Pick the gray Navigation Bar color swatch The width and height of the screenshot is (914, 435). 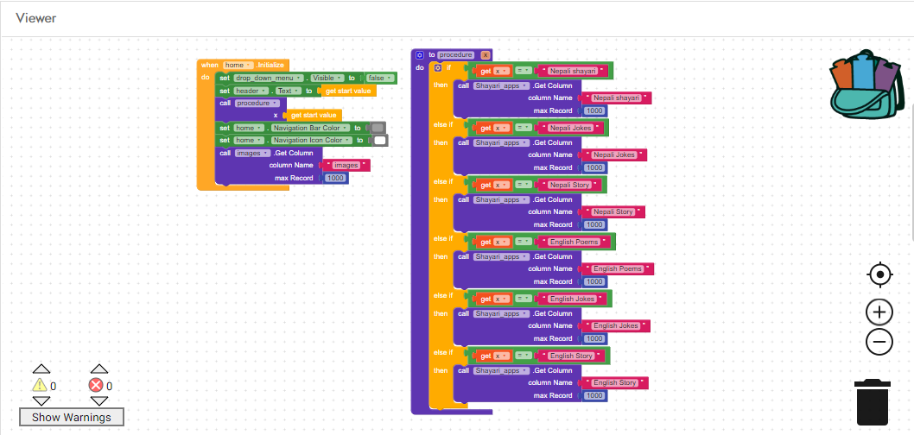[378, 128]
